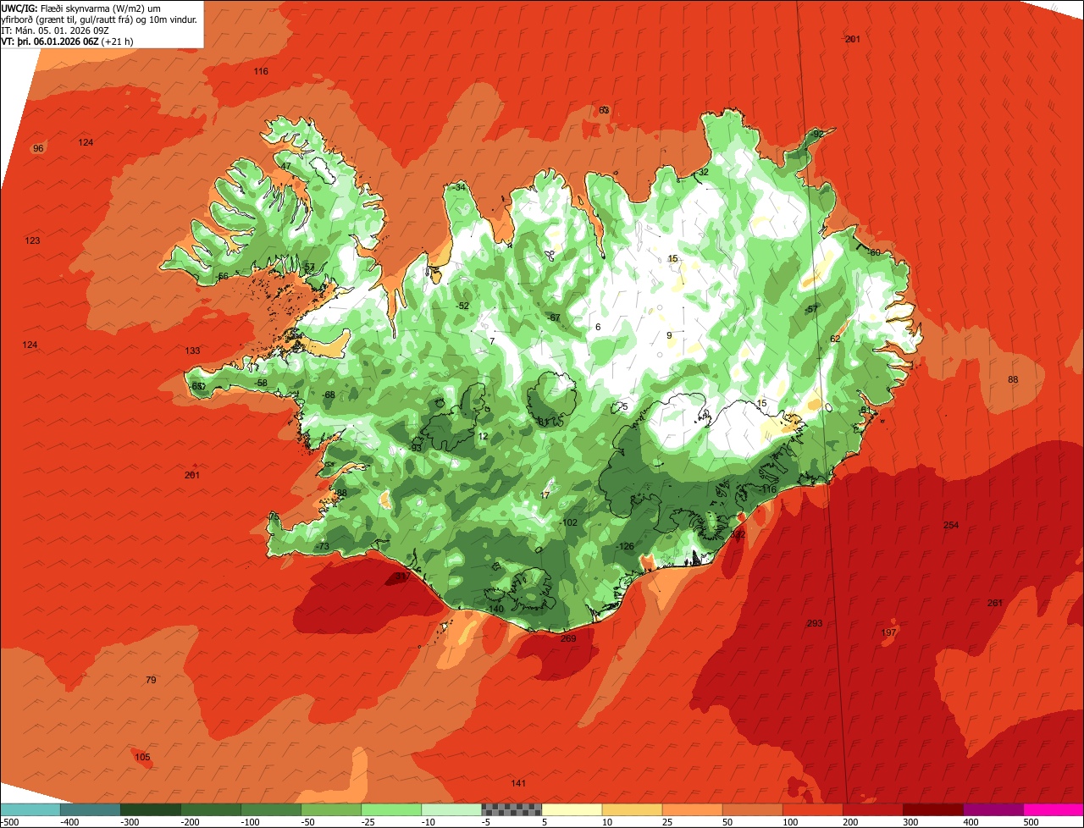The width and height of the screenshot is (1084, 828).
Task: Pick the magenta above-500 legend swatch
Action: 1053,810
